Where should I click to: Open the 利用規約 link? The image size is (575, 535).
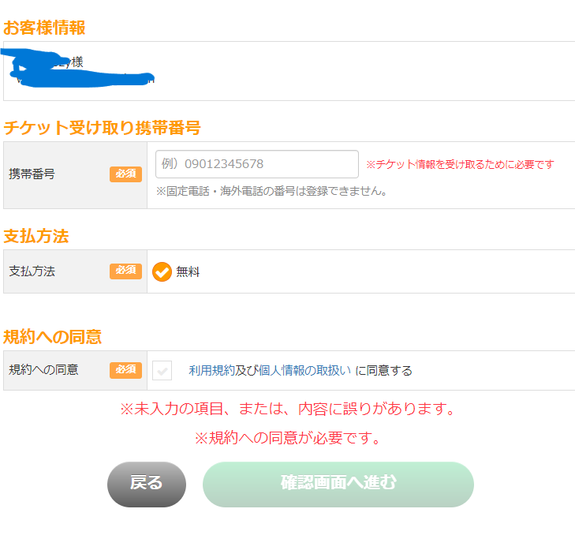point(211,370)
